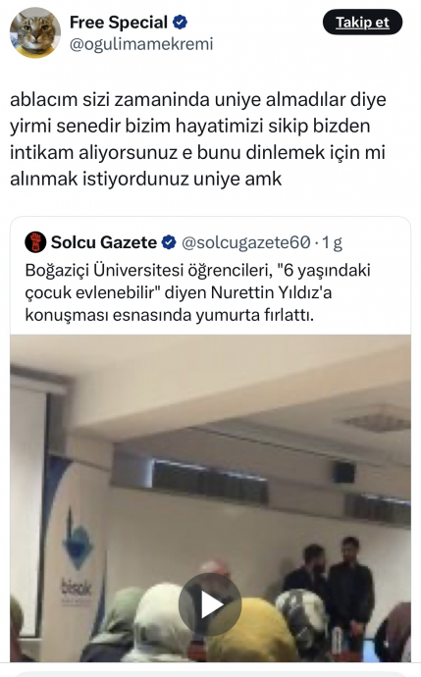
Task: Click the Free Special display name
Action: point(119,23)
